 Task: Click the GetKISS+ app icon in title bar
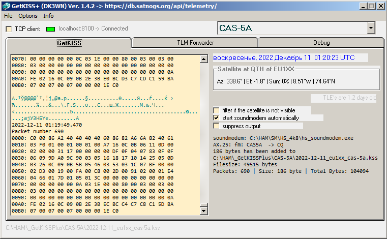6,6
